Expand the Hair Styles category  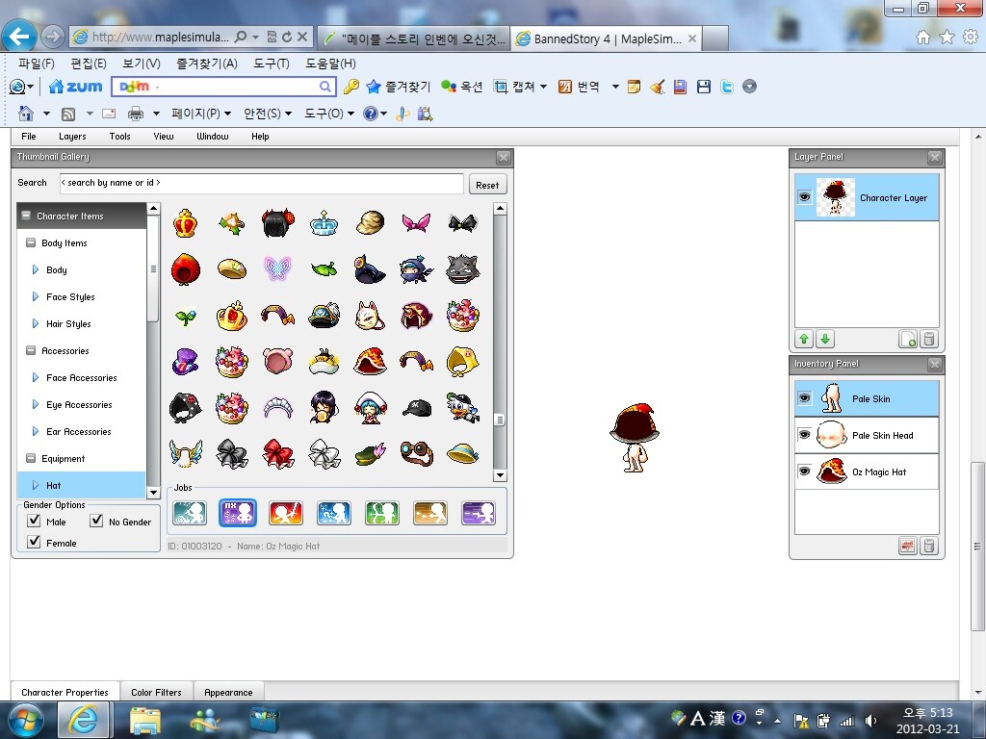tap(36, 323)
